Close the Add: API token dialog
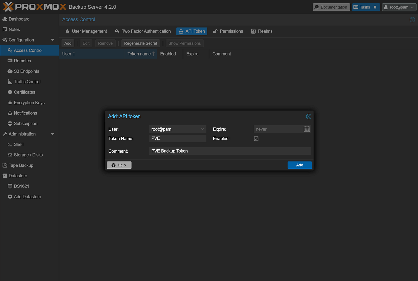The height and width of the screenshot is (281, 418). coord(309,116)
